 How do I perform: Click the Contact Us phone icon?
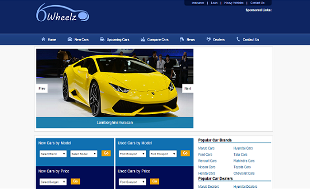238,39
